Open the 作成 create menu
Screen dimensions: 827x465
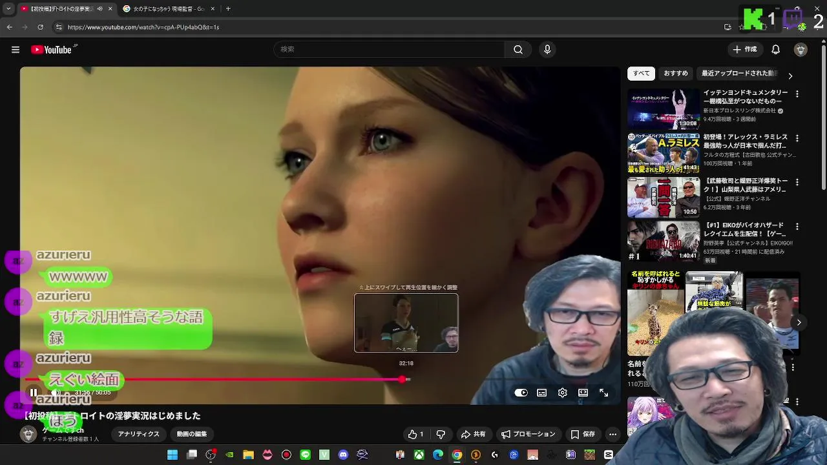point(745,50)
